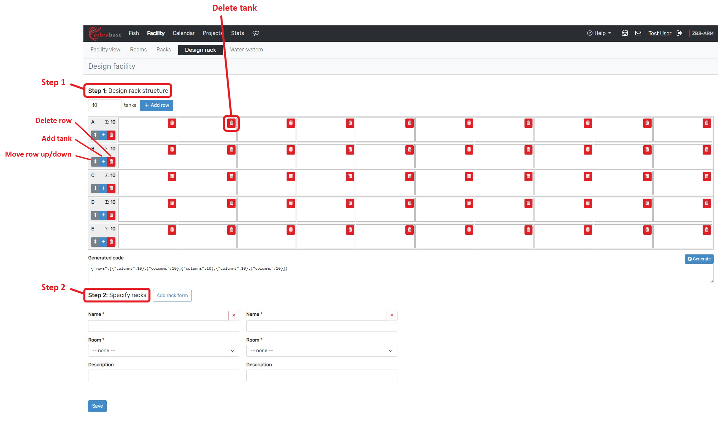Open the gender symbols crossing icon

coord(256,33)
